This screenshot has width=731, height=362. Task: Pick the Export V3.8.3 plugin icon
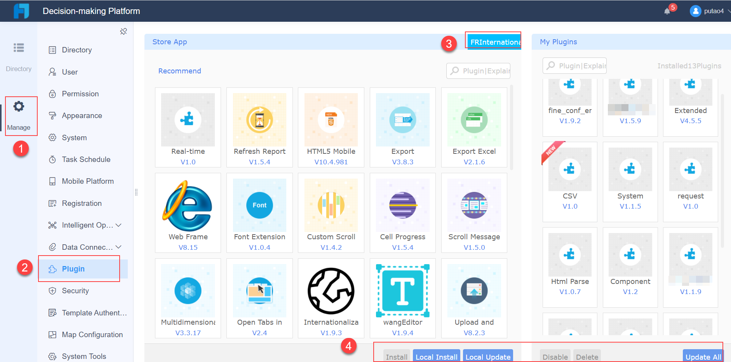pyautogui.click(x=403, y=120)
